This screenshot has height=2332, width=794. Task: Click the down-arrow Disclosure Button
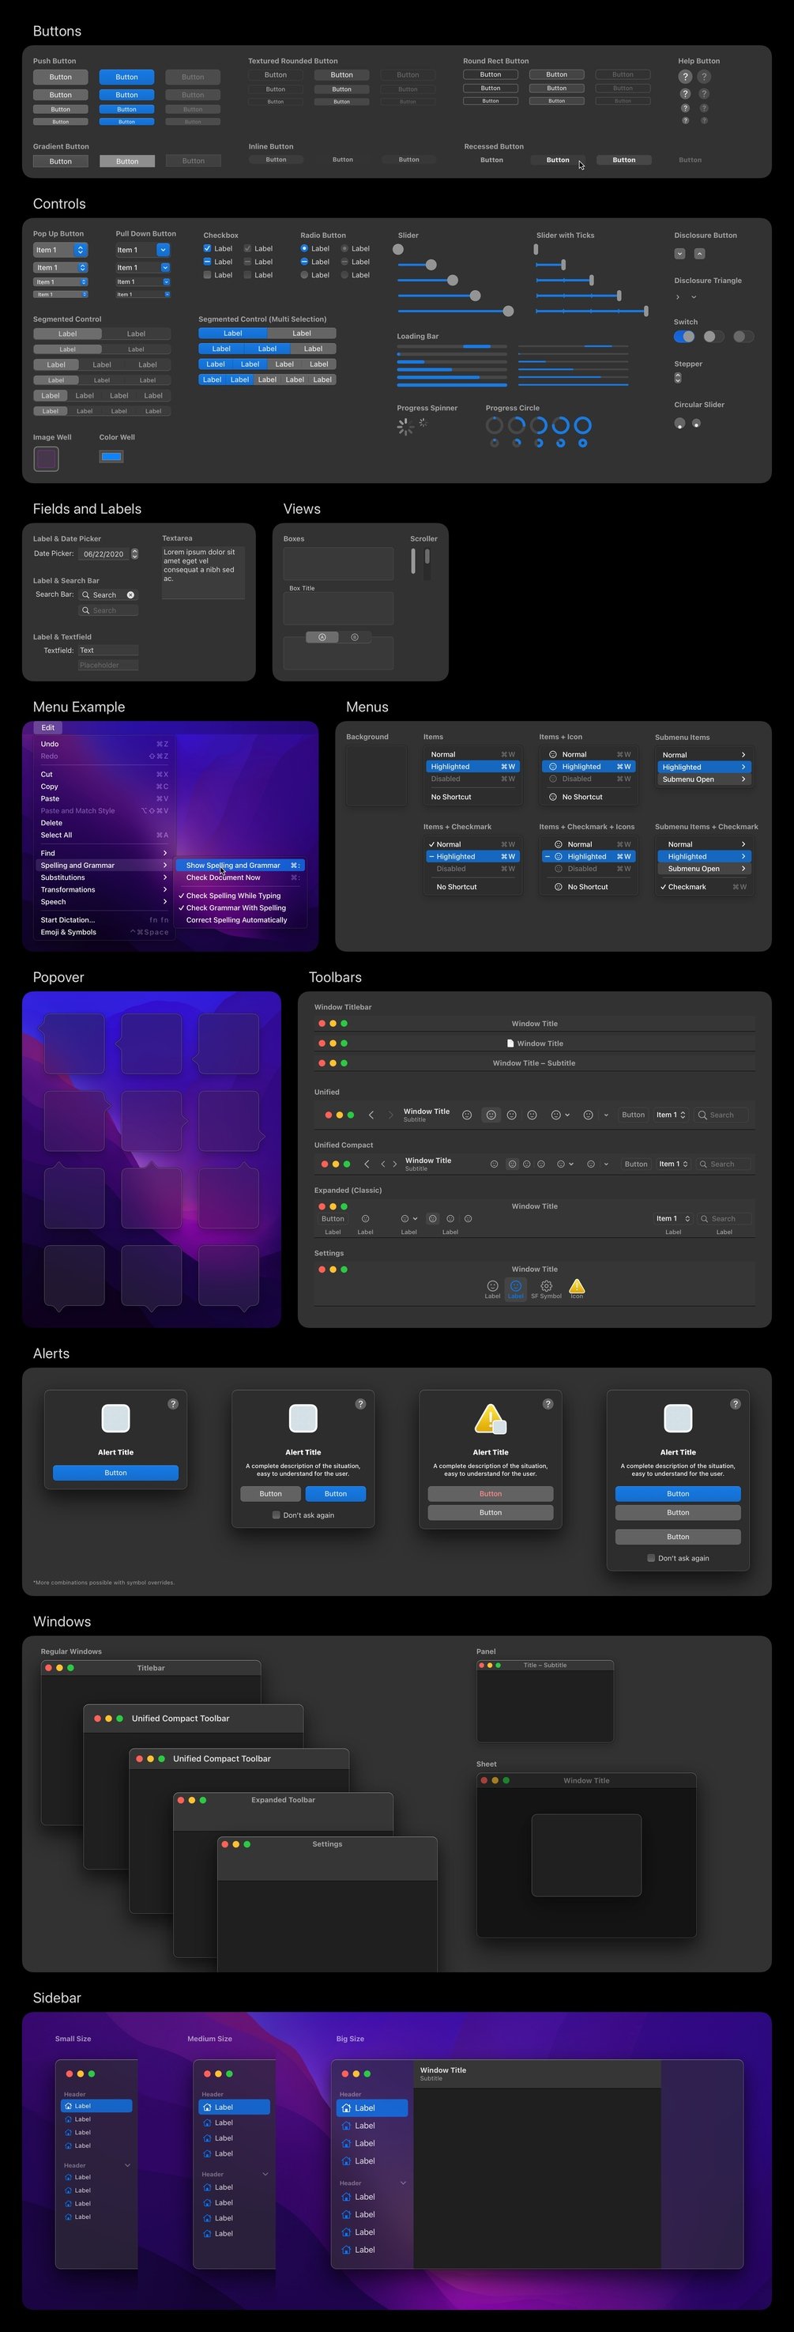(x=679, y=254)
